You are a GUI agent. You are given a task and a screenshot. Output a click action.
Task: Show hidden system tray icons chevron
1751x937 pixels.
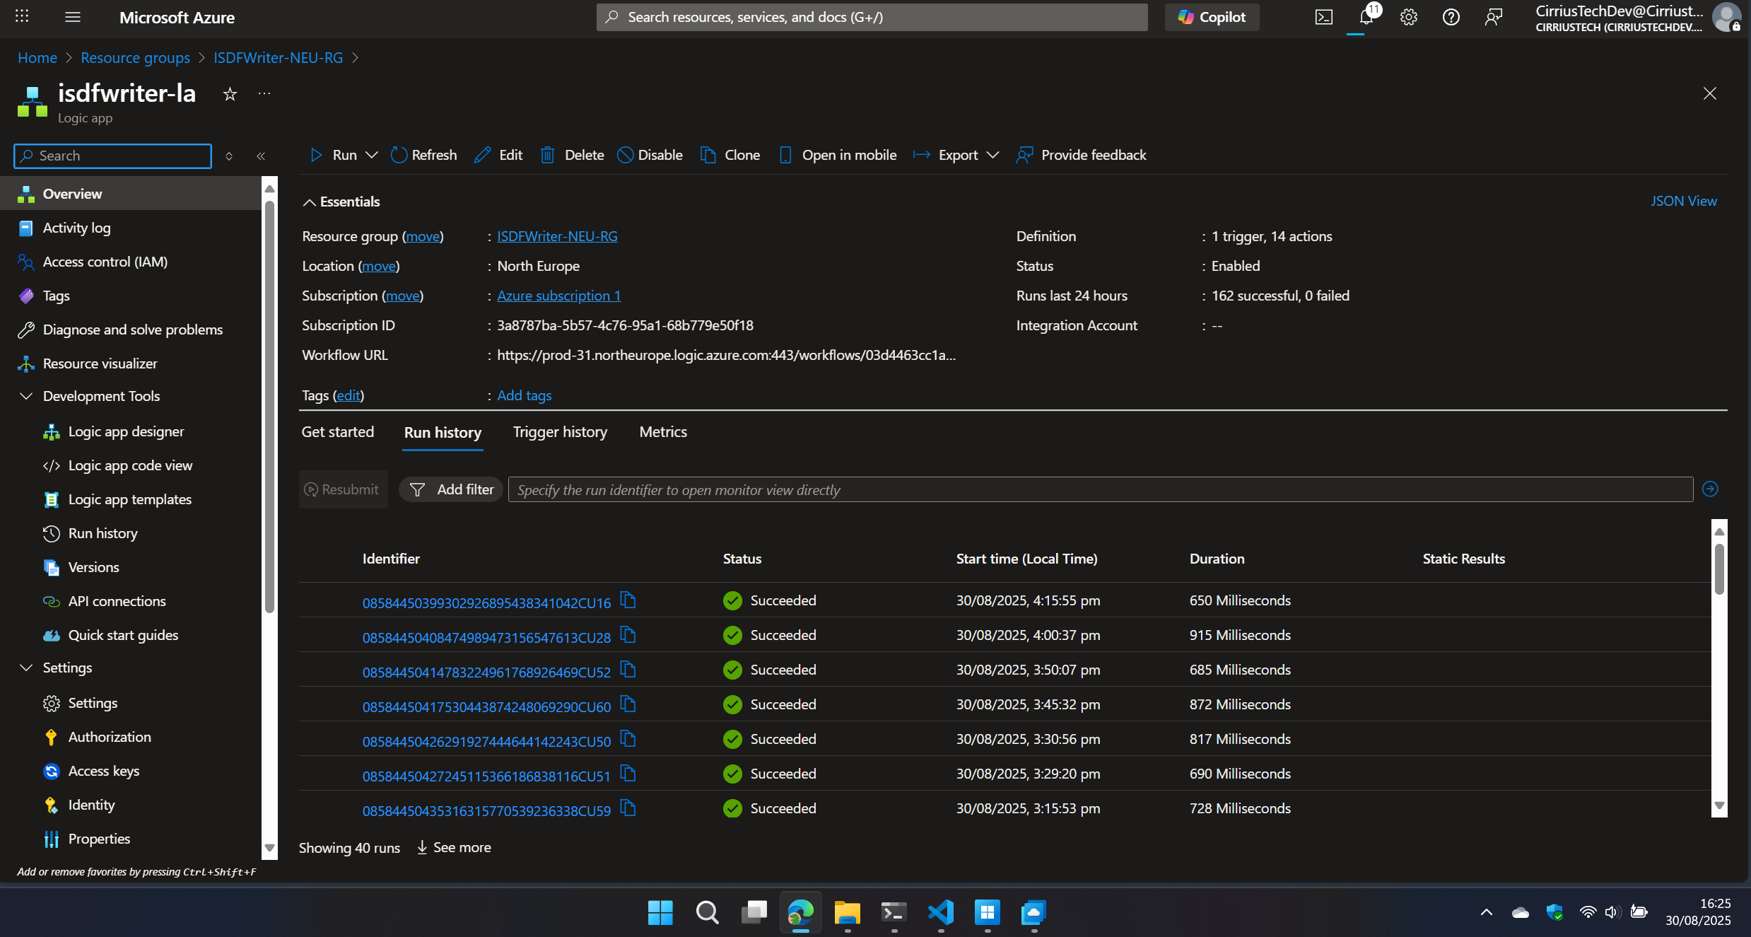(1486, 912)
